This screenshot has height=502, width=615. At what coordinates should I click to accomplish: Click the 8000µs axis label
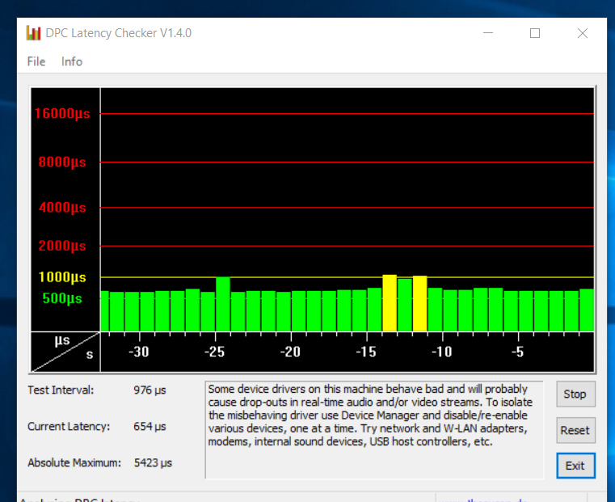click(62, 162)
